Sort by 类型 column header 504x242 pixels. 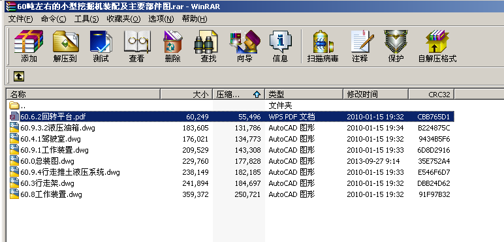pos(304,94)
